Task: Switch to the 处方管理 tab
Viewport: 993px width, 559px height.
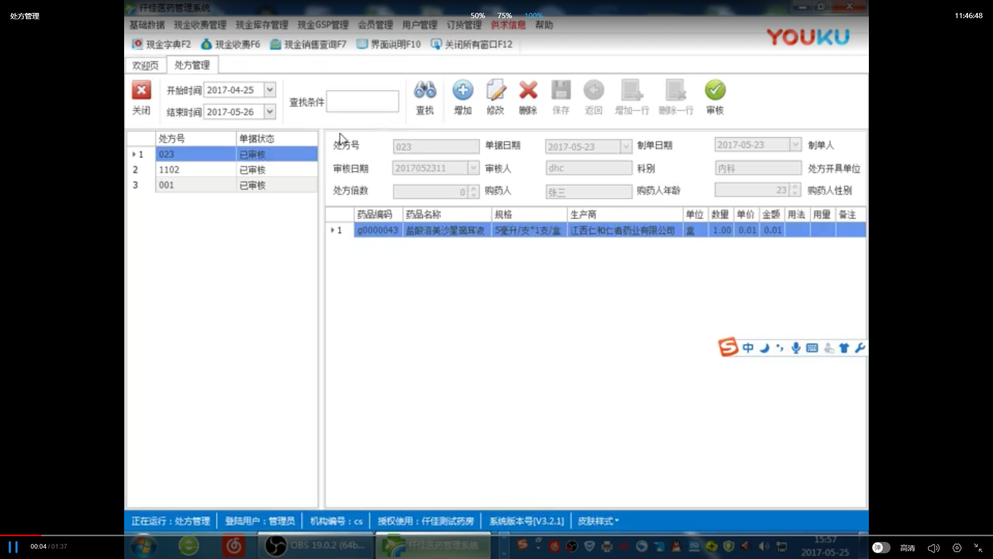Action: (192, 65)
